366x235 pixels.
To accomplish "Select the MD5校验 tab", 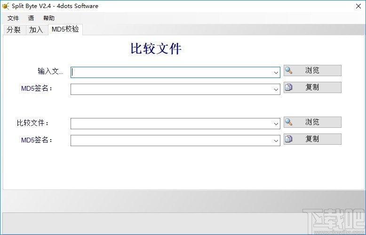I will 65,29.
